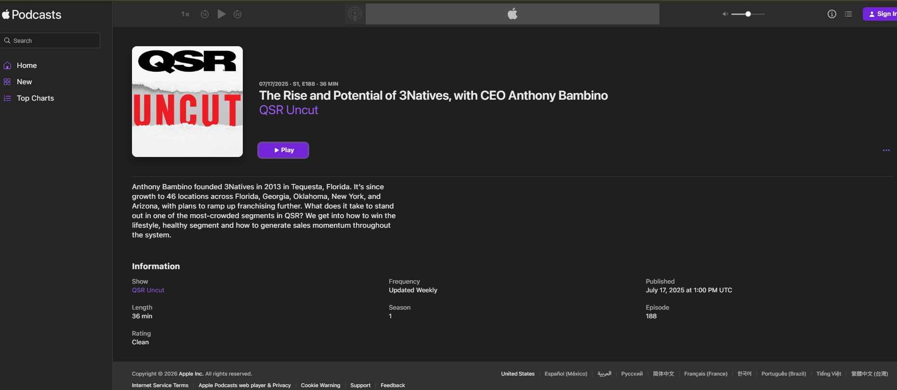Click the Sign In button
The width and height of the screenshot is (897, 390).
[881, 14]
